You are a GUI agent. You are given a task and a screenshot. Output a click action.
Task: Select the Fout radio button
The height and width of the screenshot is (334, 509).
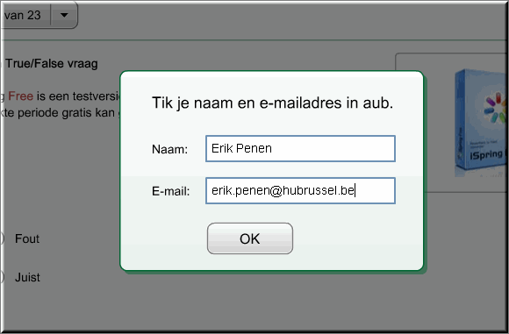point(2,238)
